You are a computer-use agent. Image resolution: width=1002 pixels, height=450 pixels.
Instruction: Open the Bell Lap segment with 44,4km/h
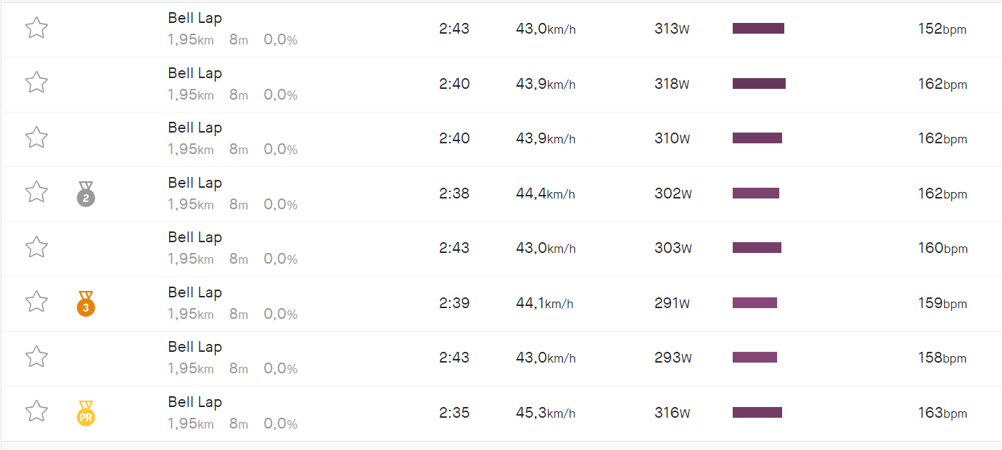[x=195, y=183]
